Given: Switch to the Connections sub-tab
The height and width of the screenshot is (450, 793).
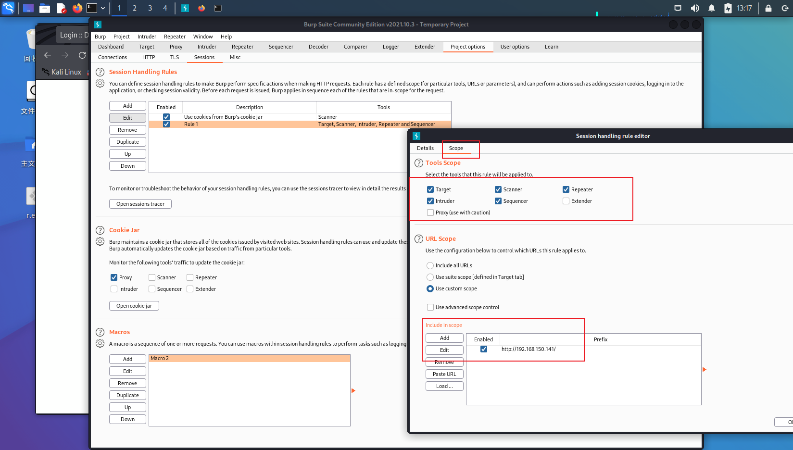Looking at the screenshot, I should 113,57.
